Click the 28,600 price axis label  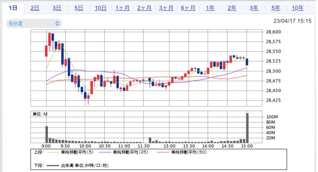point(273,32)
